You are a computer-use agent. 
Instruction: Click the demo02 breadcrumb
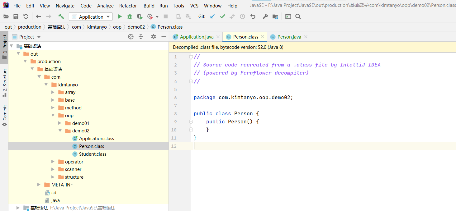point(136,27)
